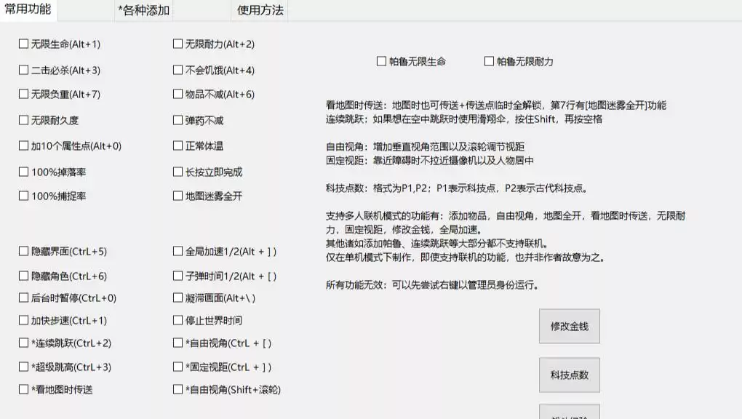
Task: Toggle 帕鲁无限生命 checkbox
Action: [382, 62]
